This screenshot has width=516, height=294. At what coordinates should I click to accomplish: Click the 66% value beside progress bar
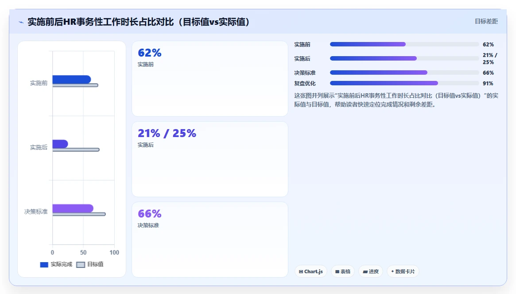(x=488, y=73)
